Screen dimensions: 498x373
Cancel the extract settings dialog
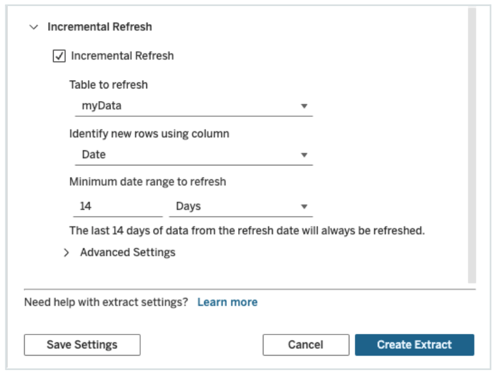306,345
